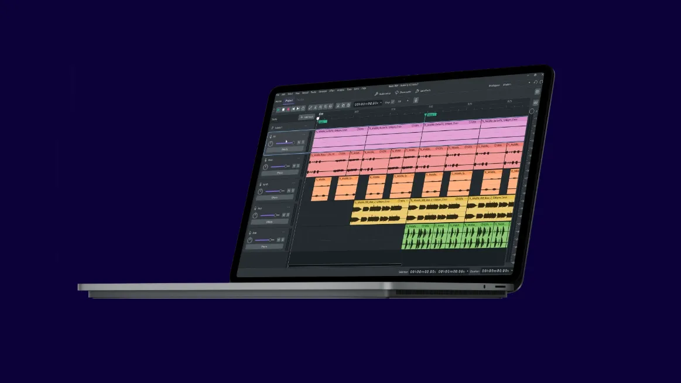Viewport: 681px width, 383px height.
Task: Click the Stop button in transport toolbar
Action: 283,110
